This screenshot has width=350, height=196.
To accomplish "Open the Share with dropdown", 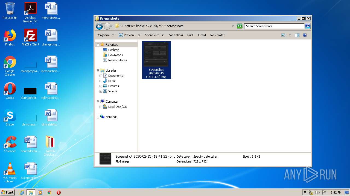I will (154, 35).
